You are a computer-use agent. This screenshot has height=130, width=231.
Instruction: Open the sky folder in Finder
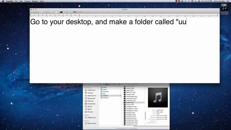[111, 94]
